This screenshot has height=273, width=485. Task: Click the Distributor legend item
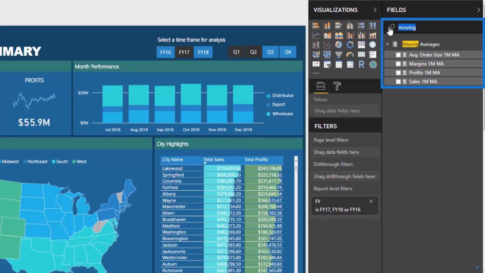280,96
